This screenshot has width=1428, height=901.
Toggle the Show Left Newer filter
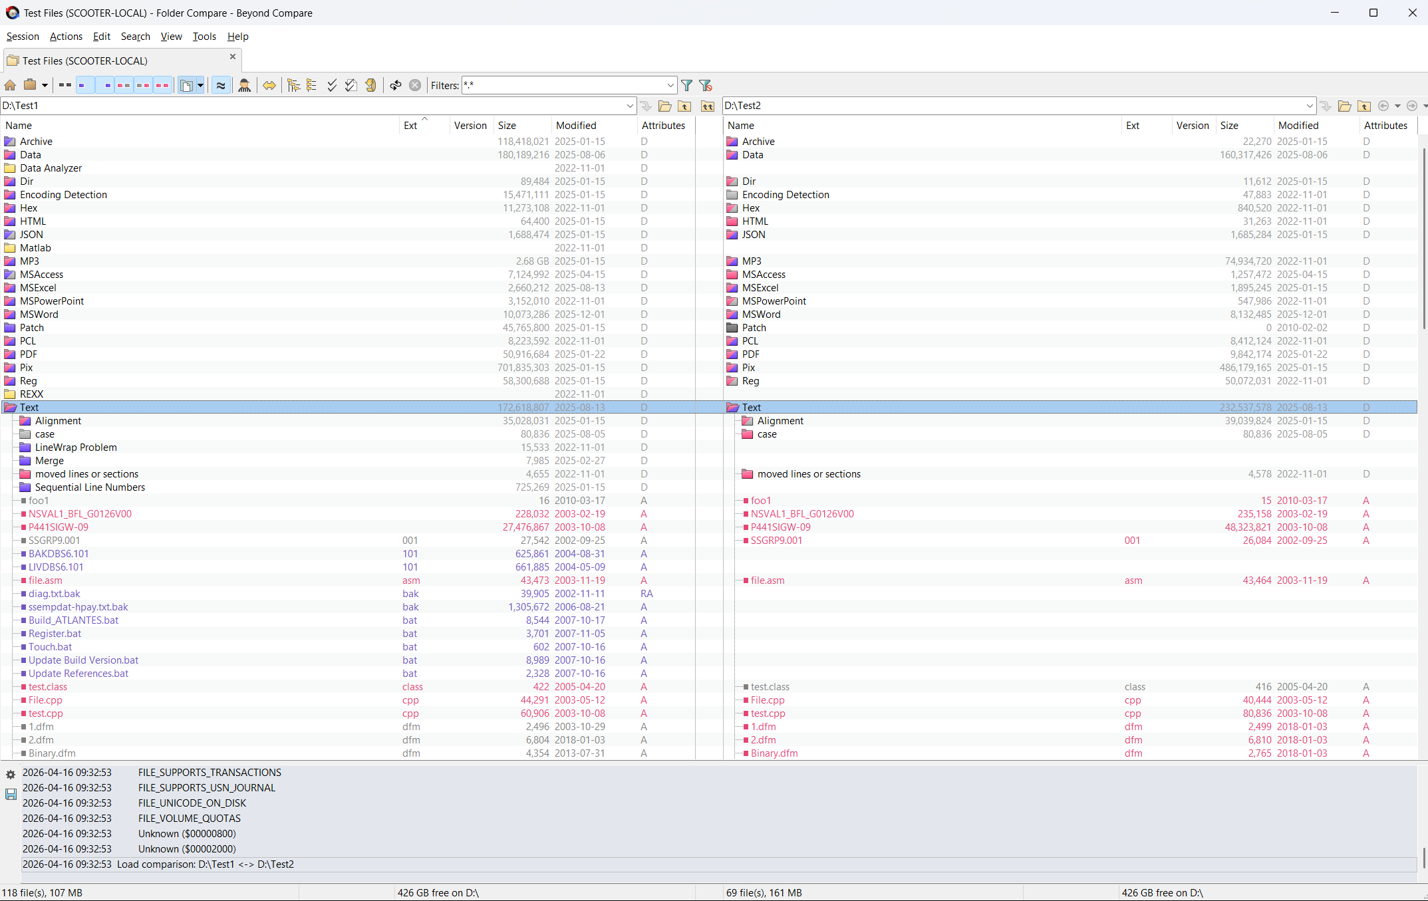pyautogui.click(x=124, y=85)
